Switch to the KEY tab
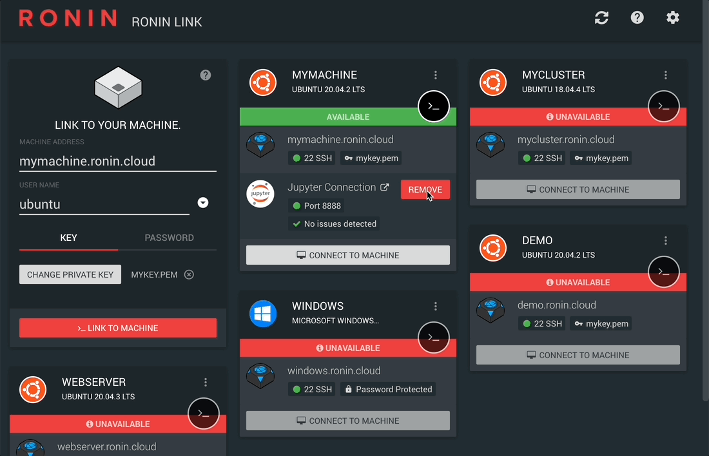709x456 pixels. (69, 238)
